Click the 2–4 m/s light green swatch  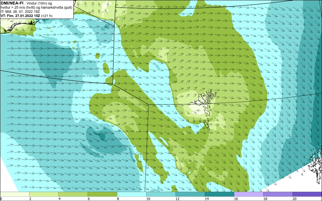tap(44, 194)
